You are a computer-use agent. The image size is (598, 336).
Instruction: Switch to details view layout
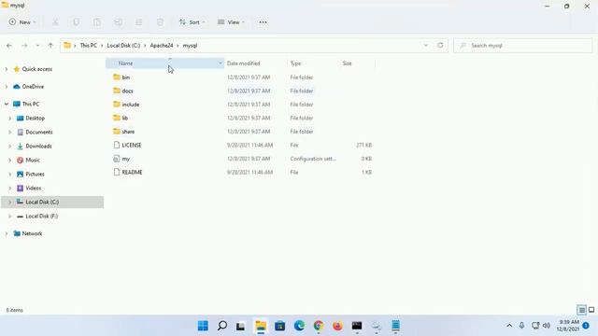coord(581,310)
